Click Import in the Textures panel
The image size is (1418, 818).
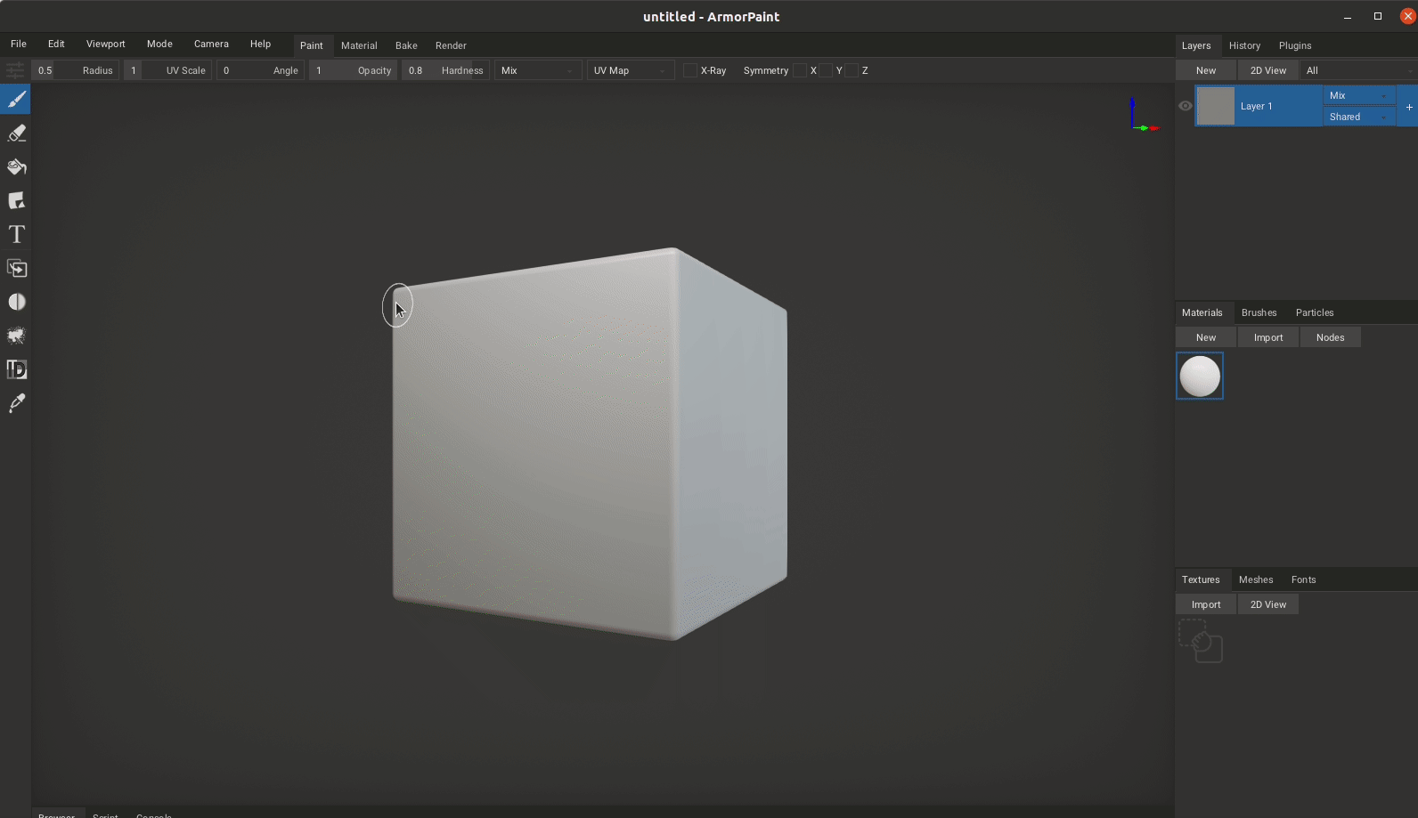1206,604
